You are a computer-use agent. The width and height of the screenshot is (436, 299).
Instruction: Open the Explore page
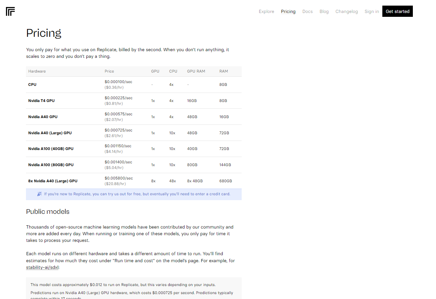pyautogui.click(x=266, y=12)
